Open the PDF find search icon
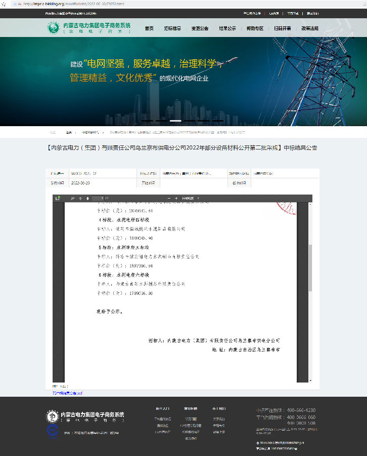 coord(73,198)
